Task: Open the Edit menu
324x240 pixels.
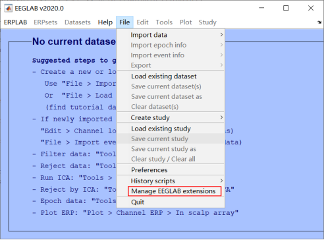Action: click(142, 22)
